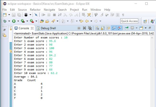This screenshot has width=156, height=107.
Task: Open the Open Console dropdown arrow
Action: point(146,28)
